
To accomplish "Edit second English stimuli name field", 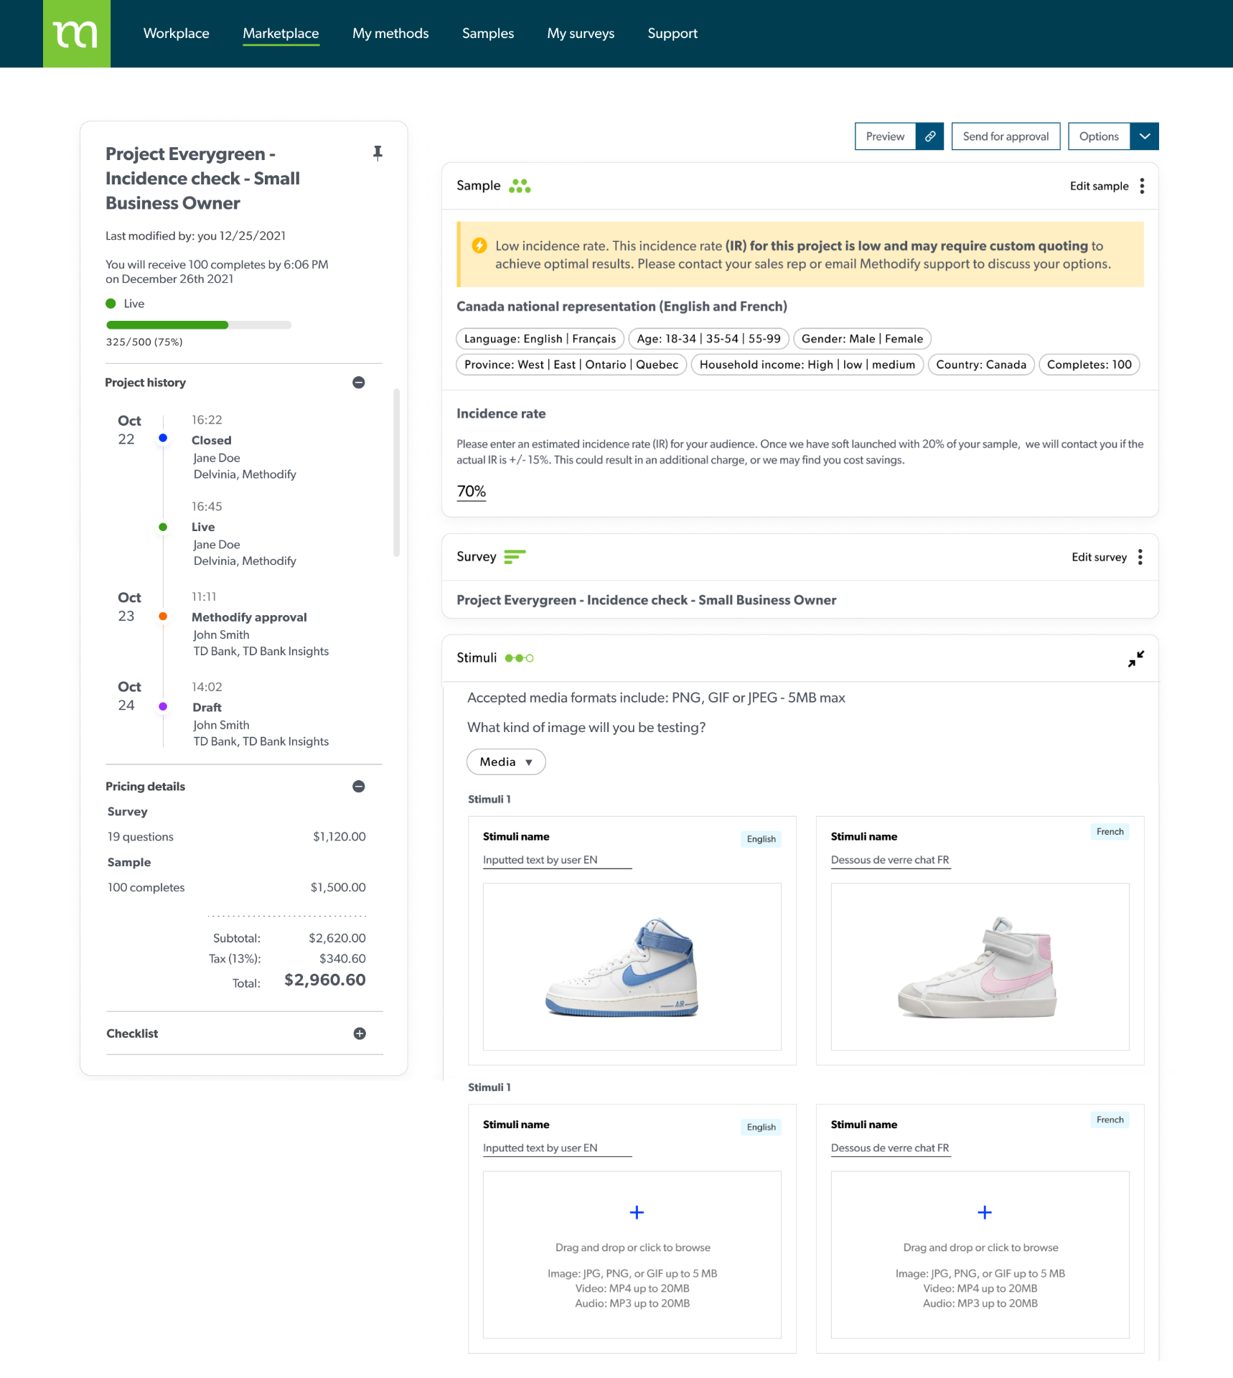I will [x=557, y=1148].
